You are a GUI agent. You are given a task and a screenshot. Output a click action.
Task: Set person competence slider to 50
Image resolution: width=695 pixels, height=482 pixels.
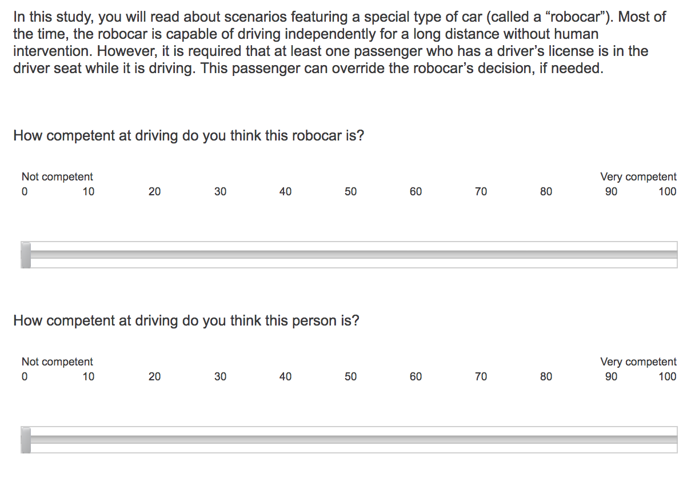[351, 440]
